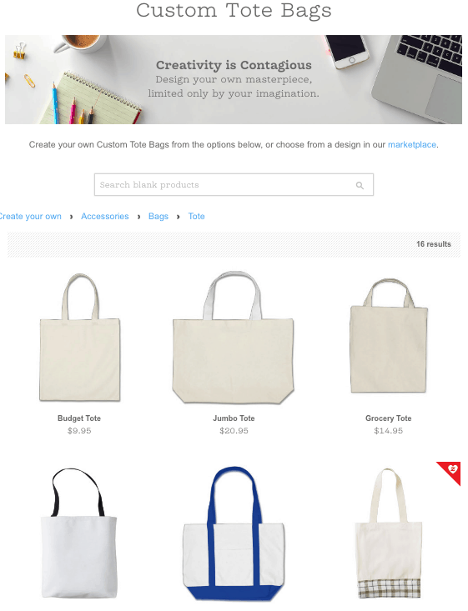468x611 pixels.
Task: Select the Tote breadcrumb link
Action: click(197, 216)
